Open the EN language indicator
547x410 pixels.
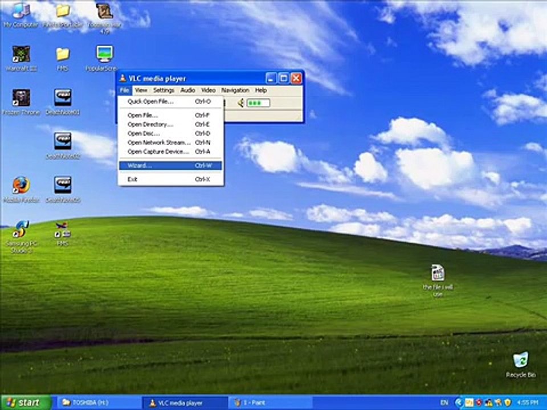[x=444, y=403]
